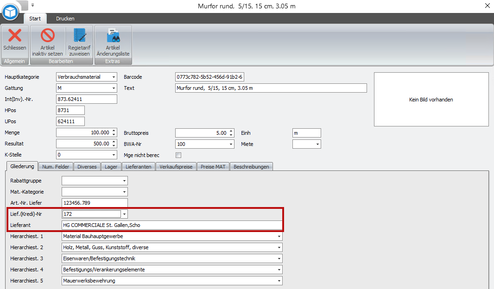The height and width of the screenshot is (289, 494).
Task: Open the Hierarchiest. 1 dropdown
Action: point(279,236)
